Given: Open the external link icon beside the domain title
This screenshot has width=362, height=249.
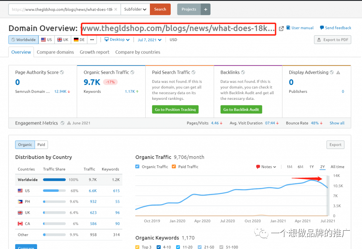Looking at the screenshot, I should pos(281,28).
